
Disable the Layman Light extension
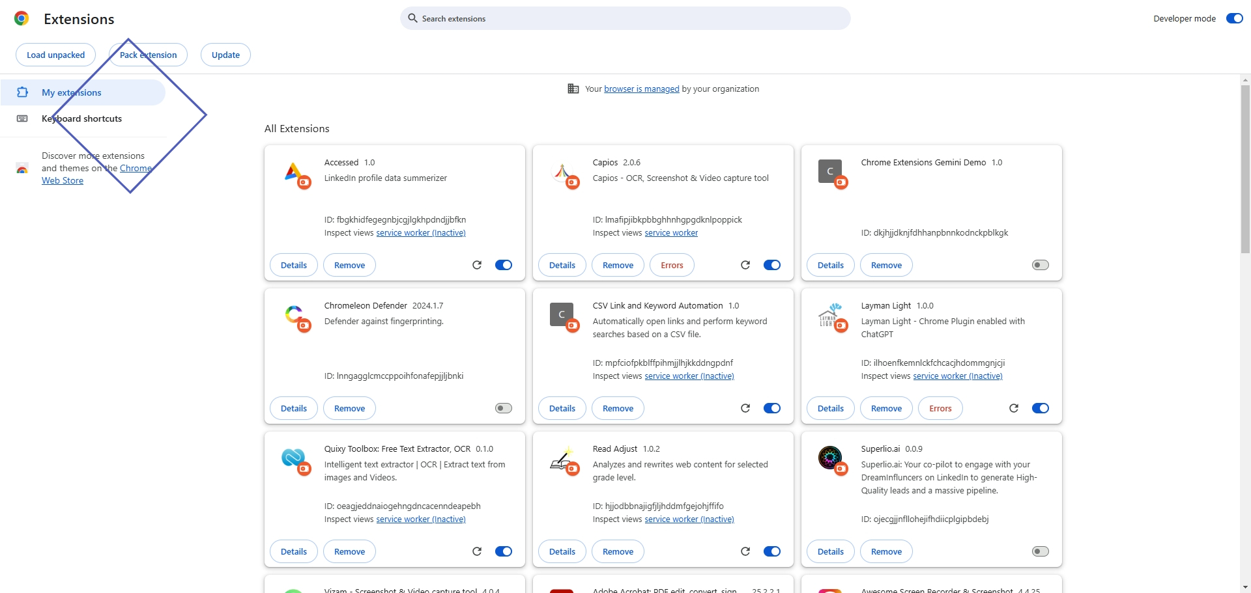coord(1041,408)
